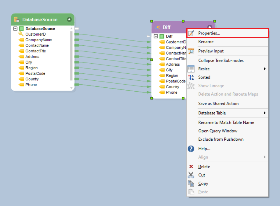Click the Preview Input magnifier icon
Screen dimensions: 280x206
[191, 51]
